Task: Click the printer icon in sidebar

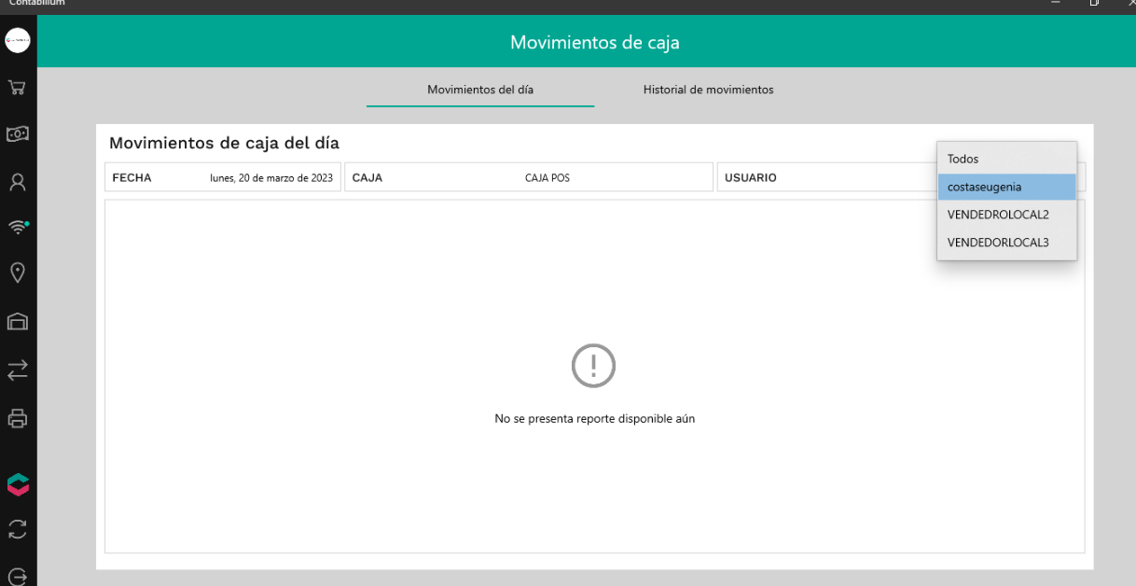Action: click(18, 418)
